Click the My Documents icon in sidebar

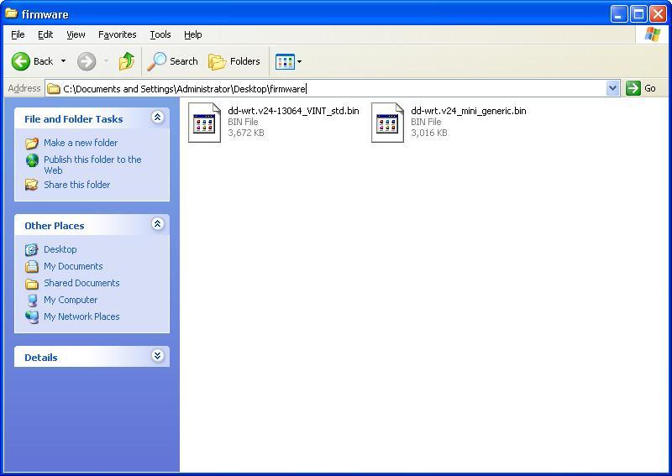[x=32, y=266]
